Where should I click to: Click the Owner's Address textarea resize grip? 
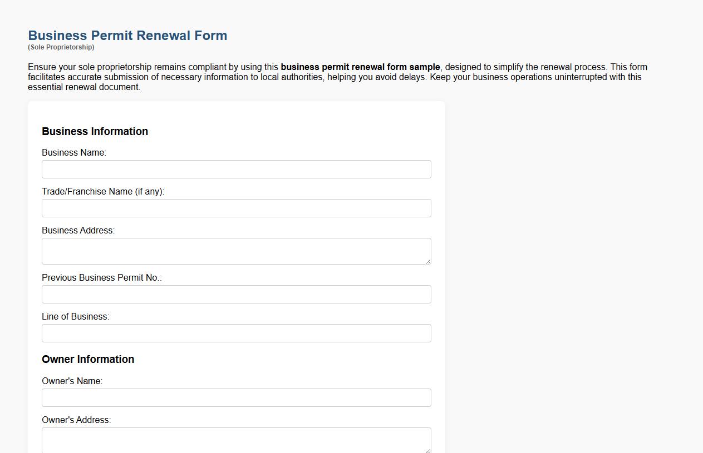pyautogui.click(x=429, y=451)
